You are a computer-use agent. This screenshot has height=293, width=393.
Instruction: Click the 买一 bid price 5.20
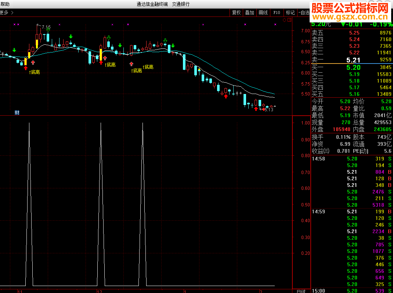tap(353, 68)
